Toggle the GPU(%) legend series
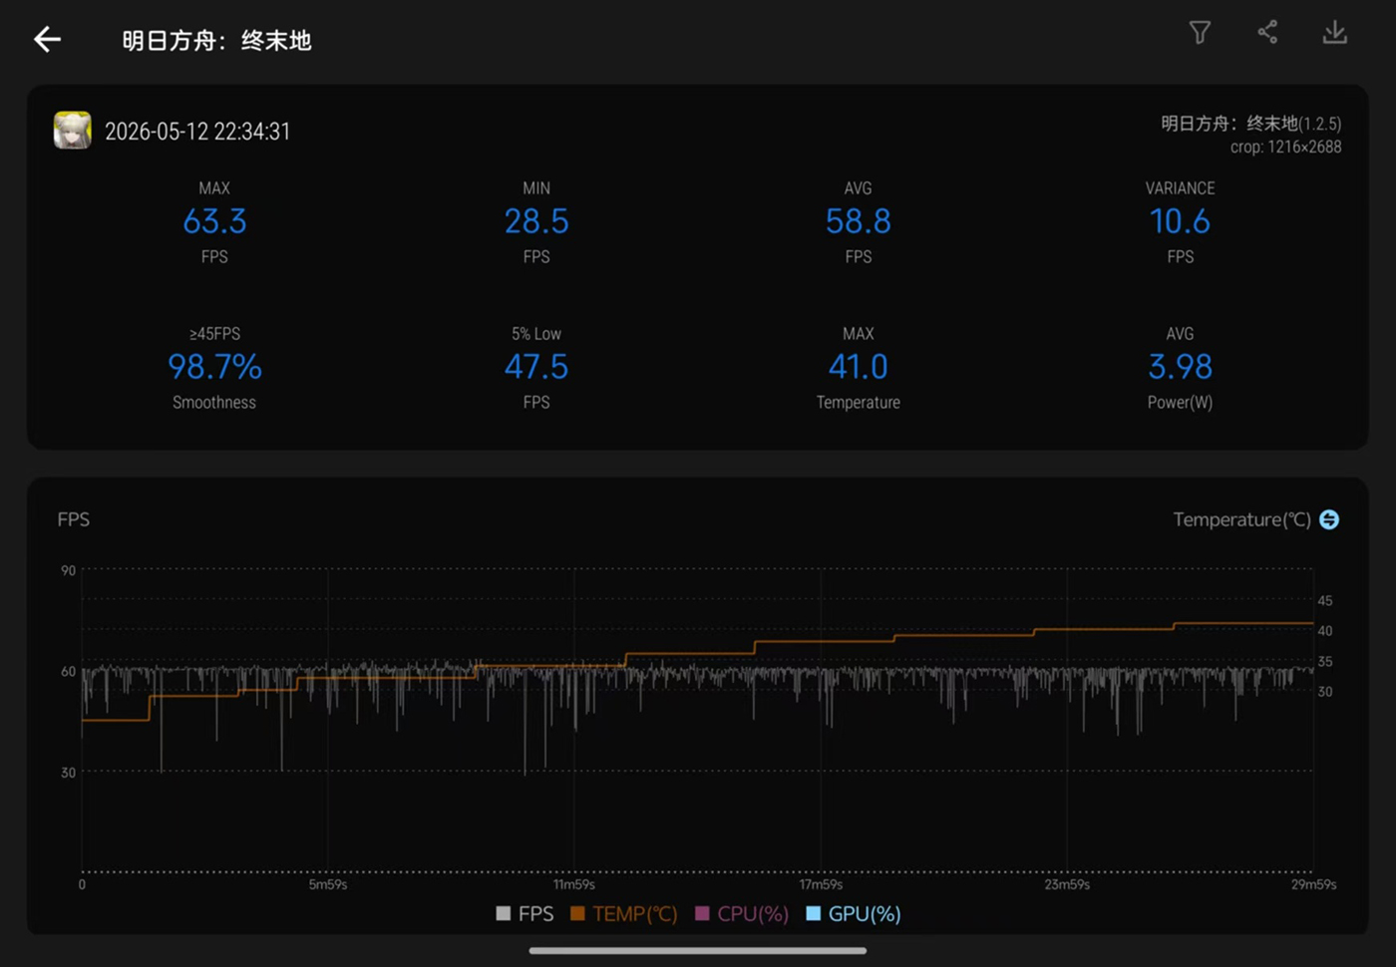 pyautogui.click(x=854, y=914)
